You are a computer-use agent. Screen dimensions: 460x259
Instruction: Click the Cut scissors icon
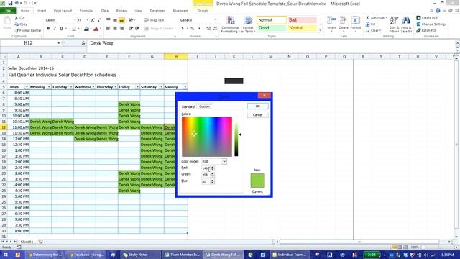click(x=17, y=18)
